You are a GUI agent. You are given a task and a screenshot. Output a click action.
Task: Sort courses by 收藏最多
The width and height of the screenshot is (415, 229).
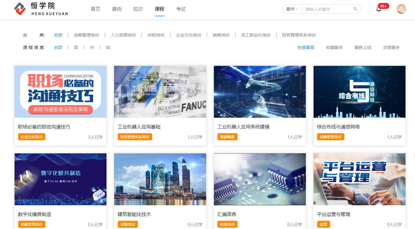[x=334, y=47]
